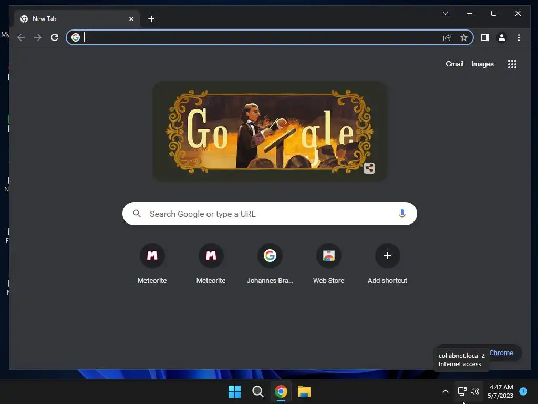Viewport: 538px width, 404px height.
Task: Open File Explorer from the taskbar
Action: pyautogui.click(x=304, y=391)
